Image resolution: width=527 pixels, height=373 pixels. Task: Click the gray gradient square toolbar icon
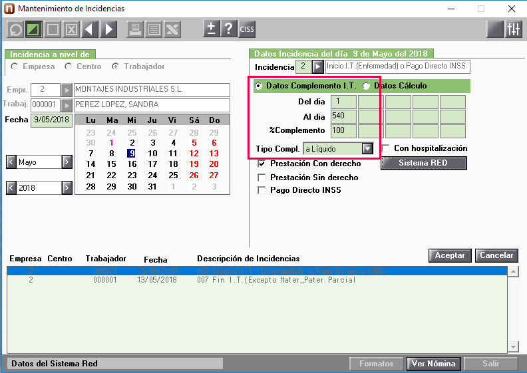pyautogui.click(x=495, y=29)
